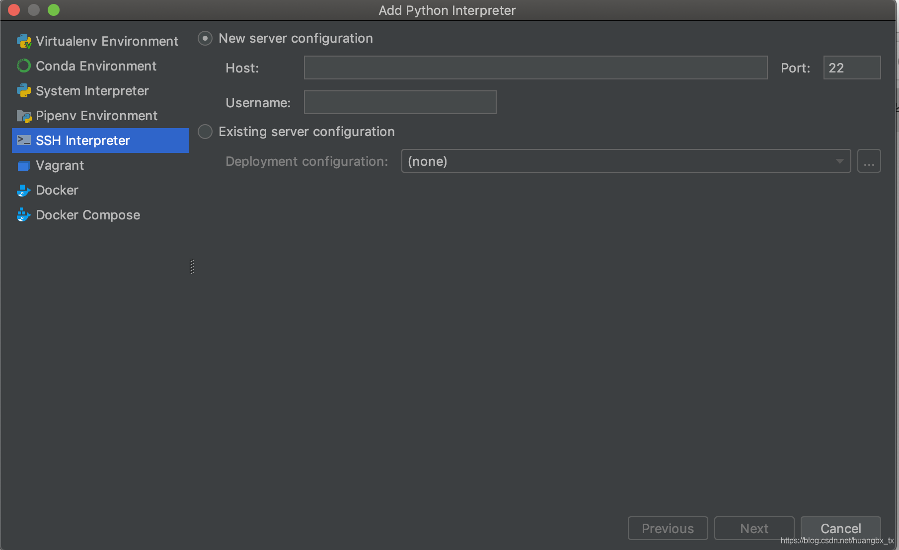Switch to SSH Interpreter configuration page
The height and width of the screenshot is (550, 899).
click(82, 140)
